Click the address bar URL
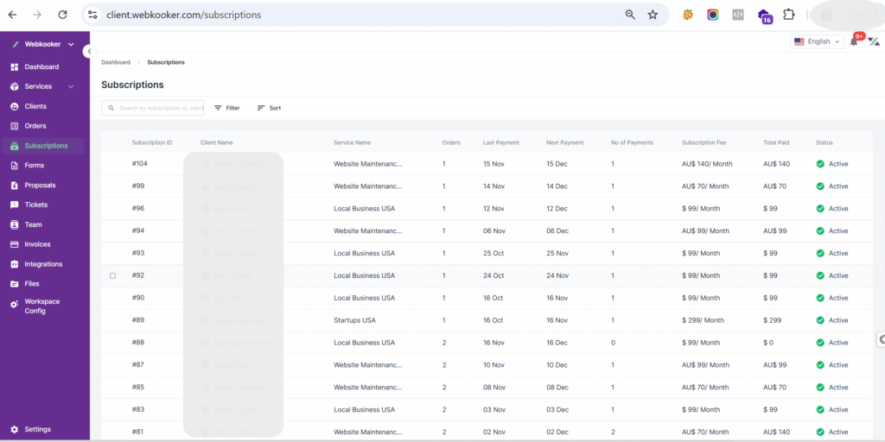The height and width of the screenshot is (442, 885). pos(183,15)
